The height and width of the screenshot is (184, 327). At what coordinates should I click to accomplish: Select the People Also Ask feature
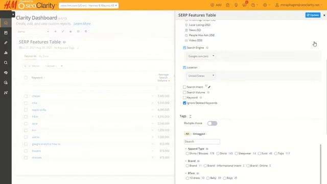point(200,35)
